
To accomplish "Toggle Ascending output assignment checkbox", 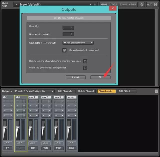I will (x=64, y=50).
